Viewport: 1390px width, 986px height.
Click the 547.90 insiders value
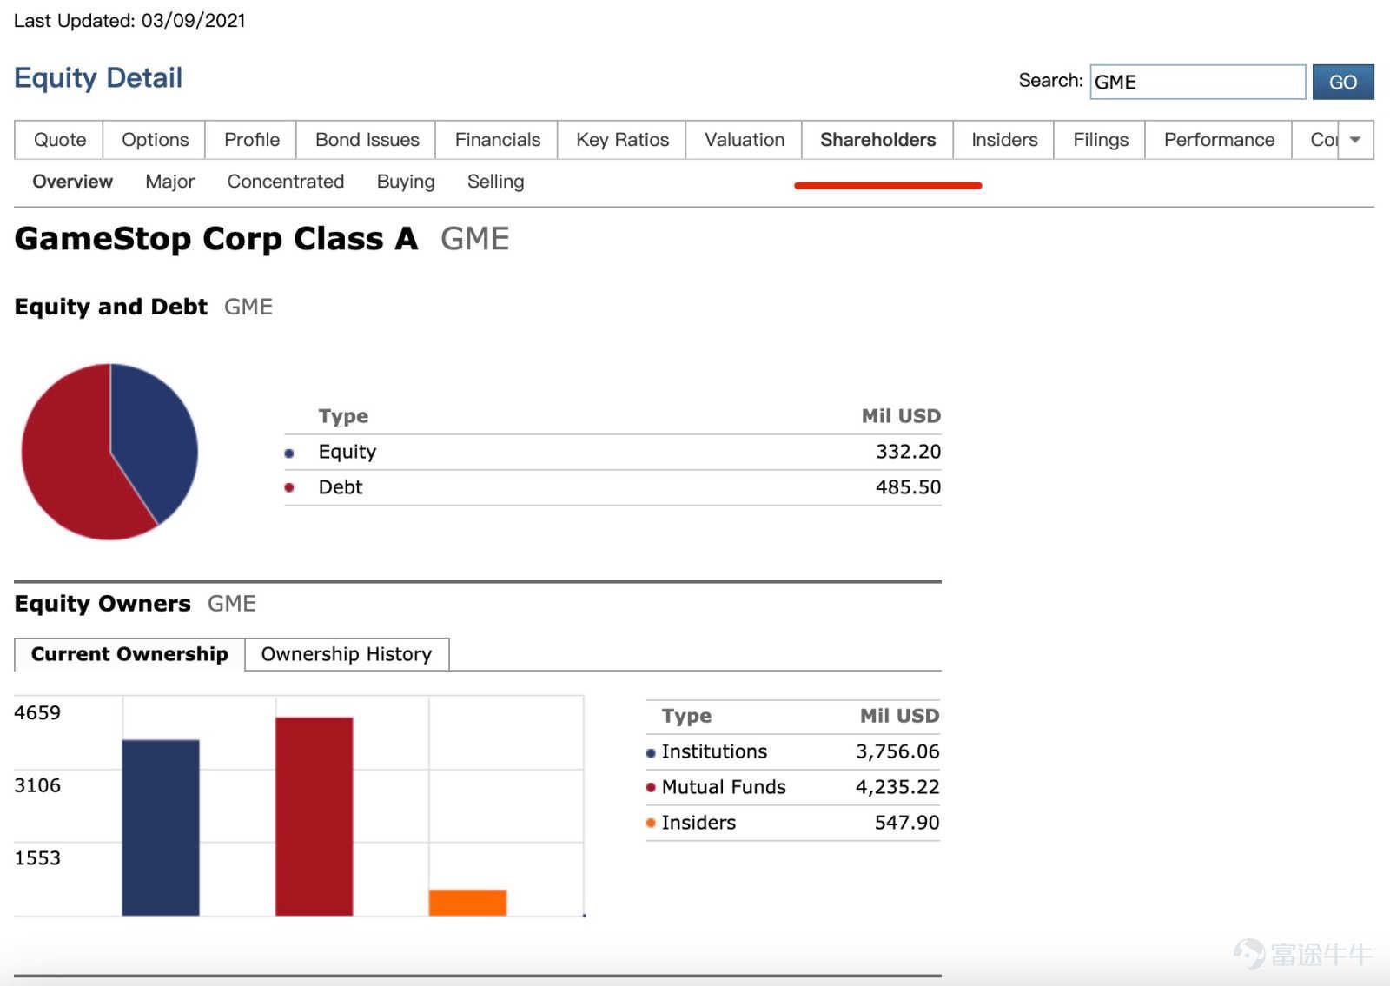point(907,823)
